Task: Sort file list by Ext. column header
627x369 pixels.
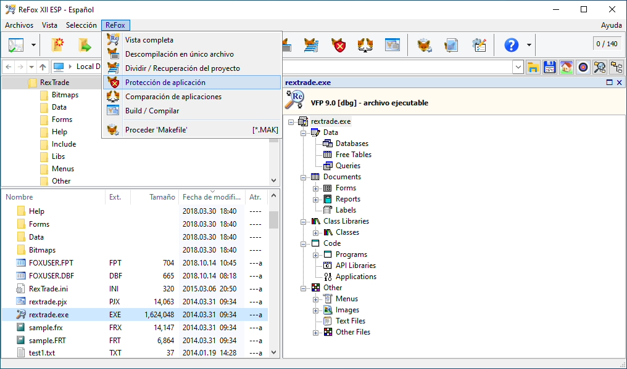Action: pos(118,197)
